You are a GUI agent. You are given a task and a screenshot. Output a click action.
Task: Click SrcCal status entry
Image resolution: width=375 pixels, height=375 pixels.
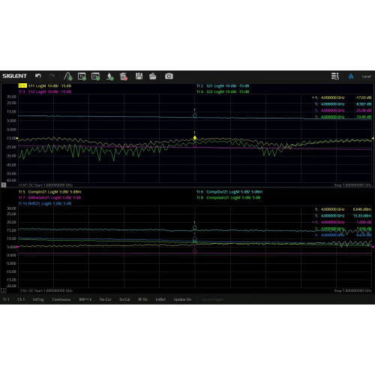coord(124,299)
